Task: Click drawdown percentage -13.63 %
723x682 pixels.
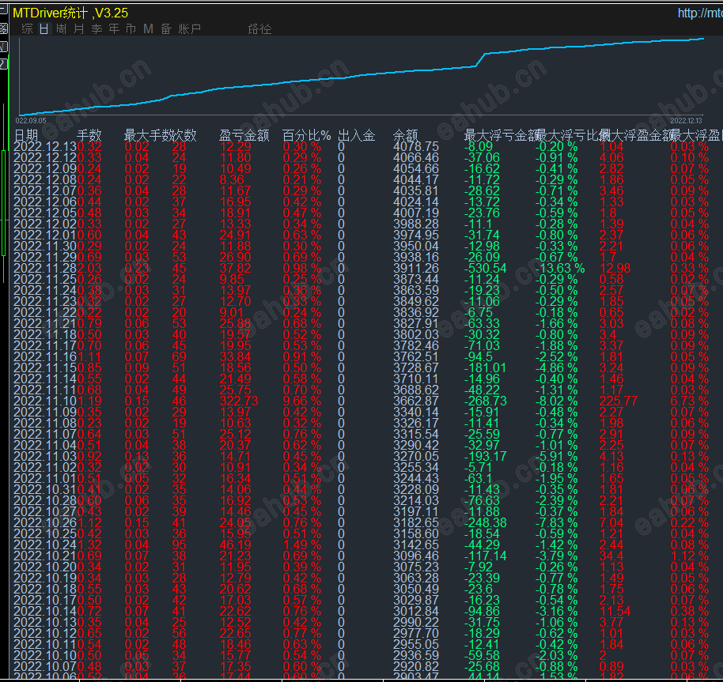Action: [560, 269]
